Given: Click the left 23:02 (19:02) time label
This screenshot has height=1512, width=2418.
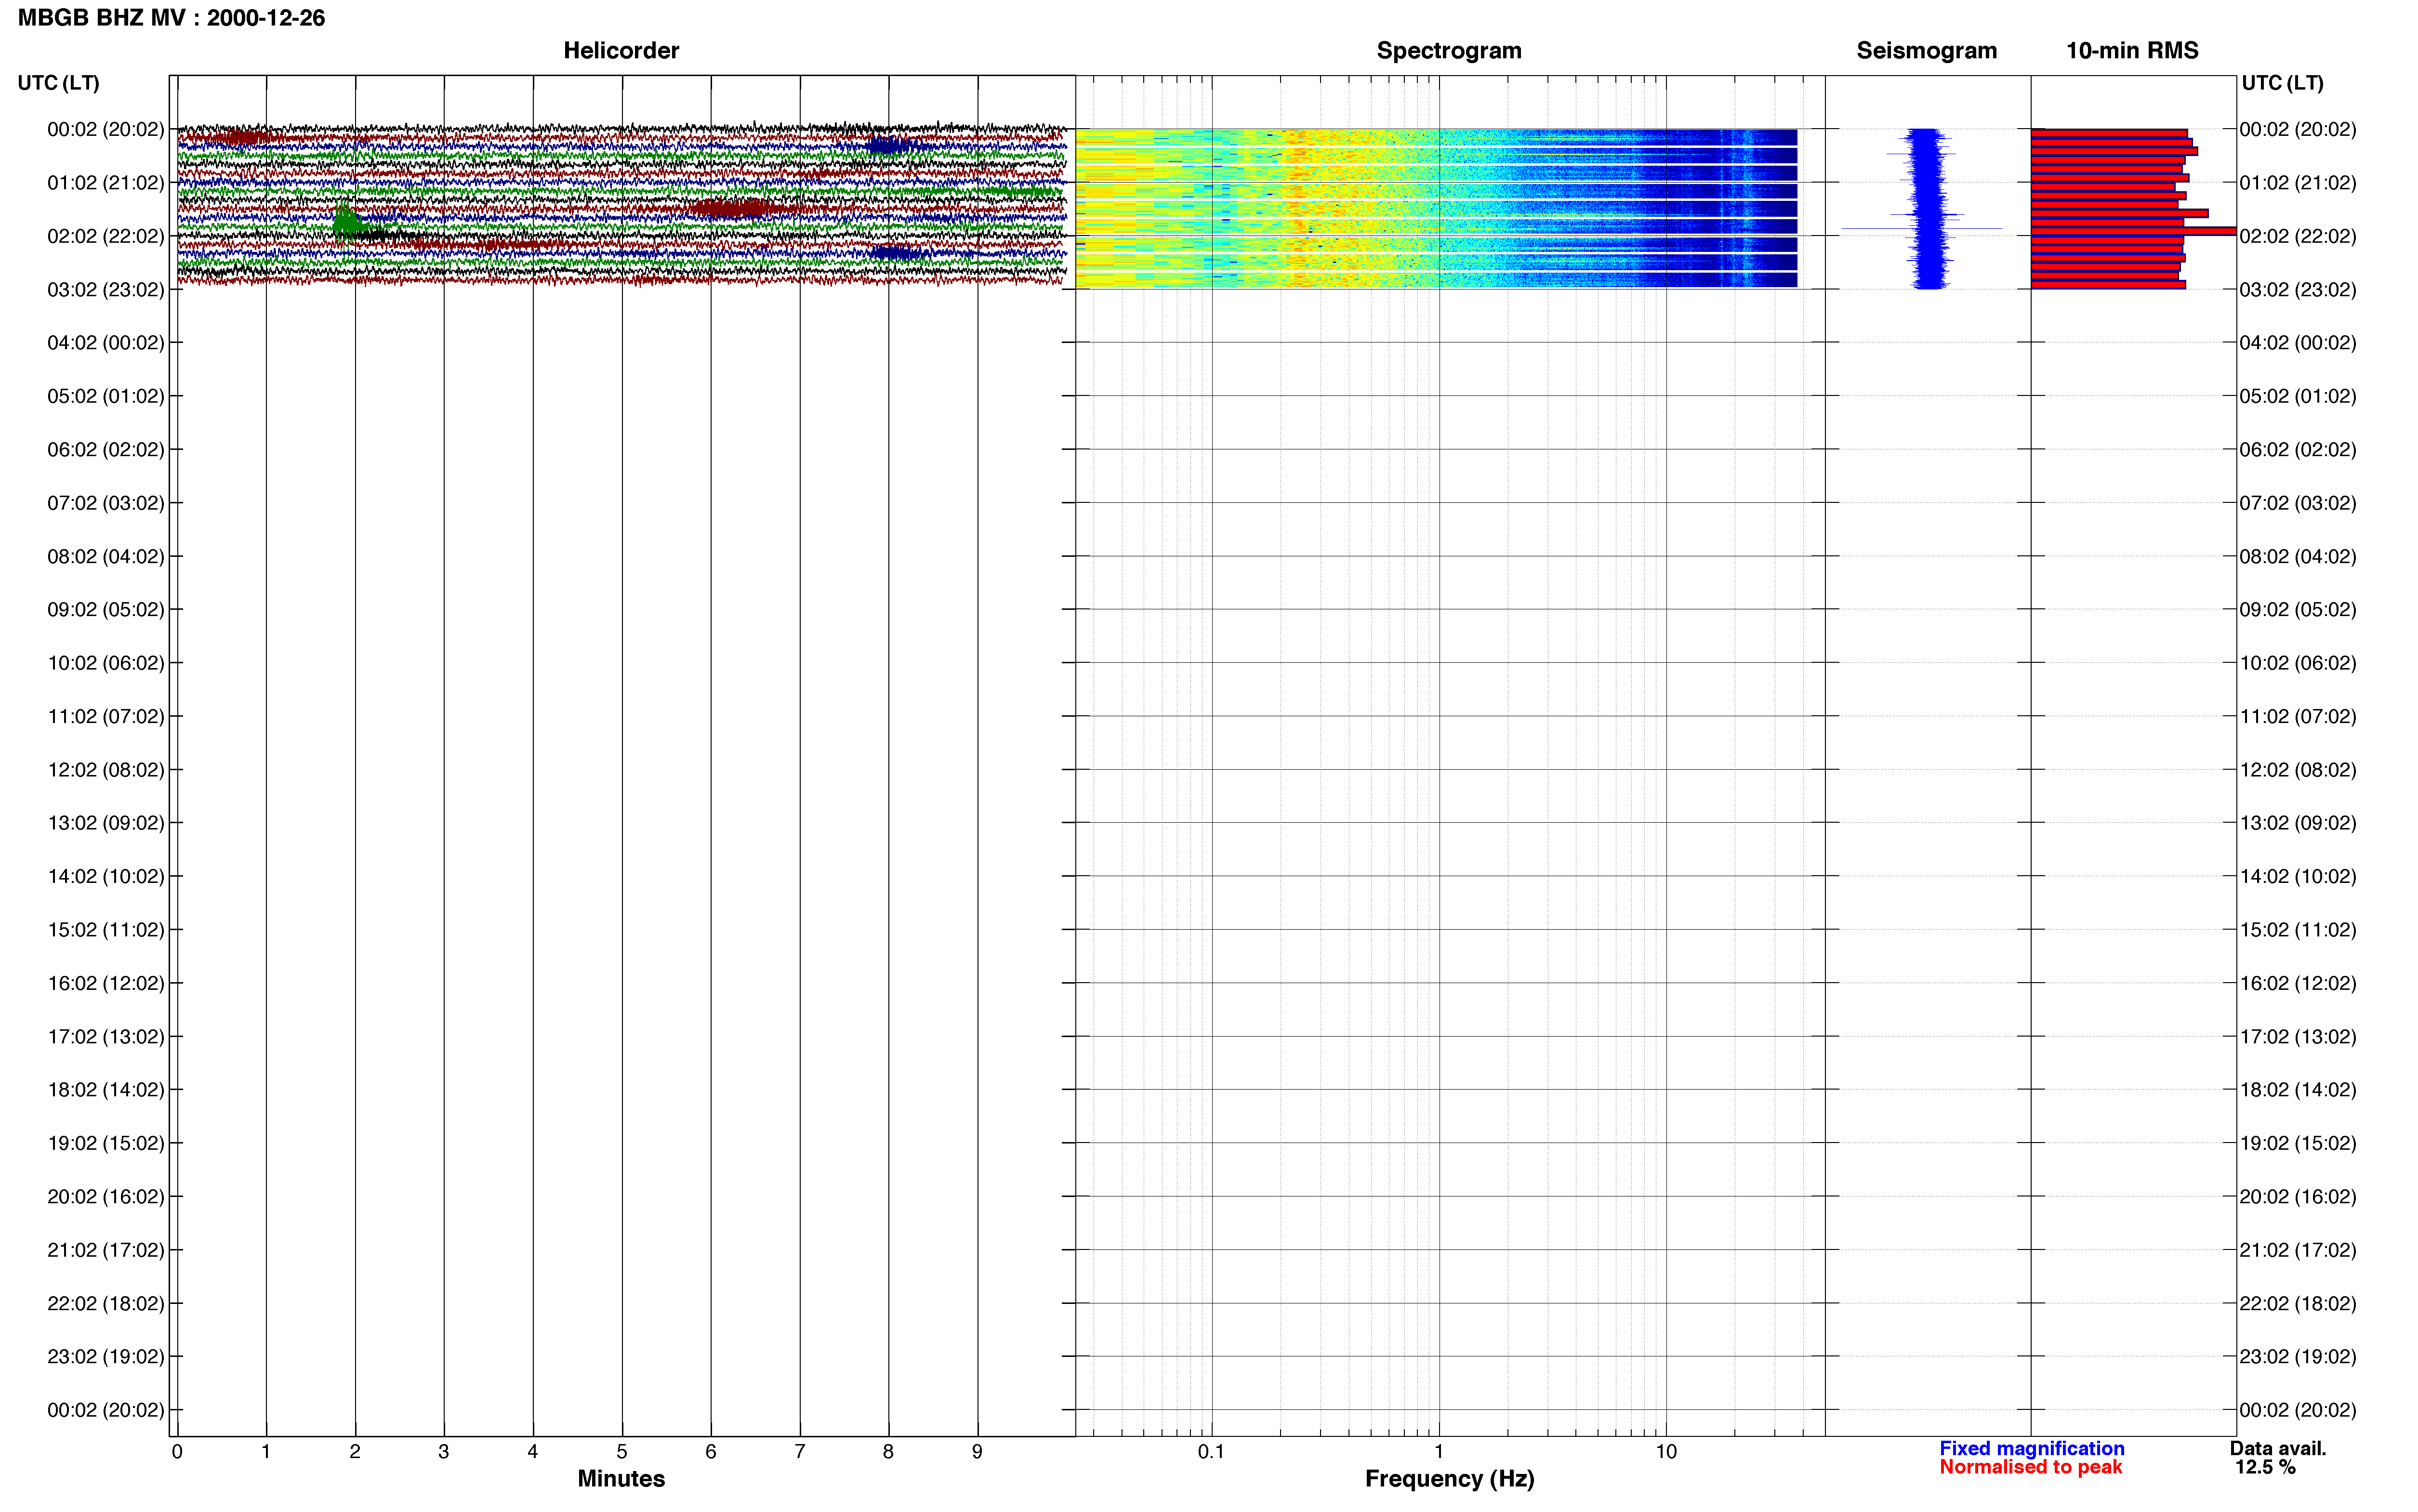Looking at the screenshot, I should (x=106, y=1356).
